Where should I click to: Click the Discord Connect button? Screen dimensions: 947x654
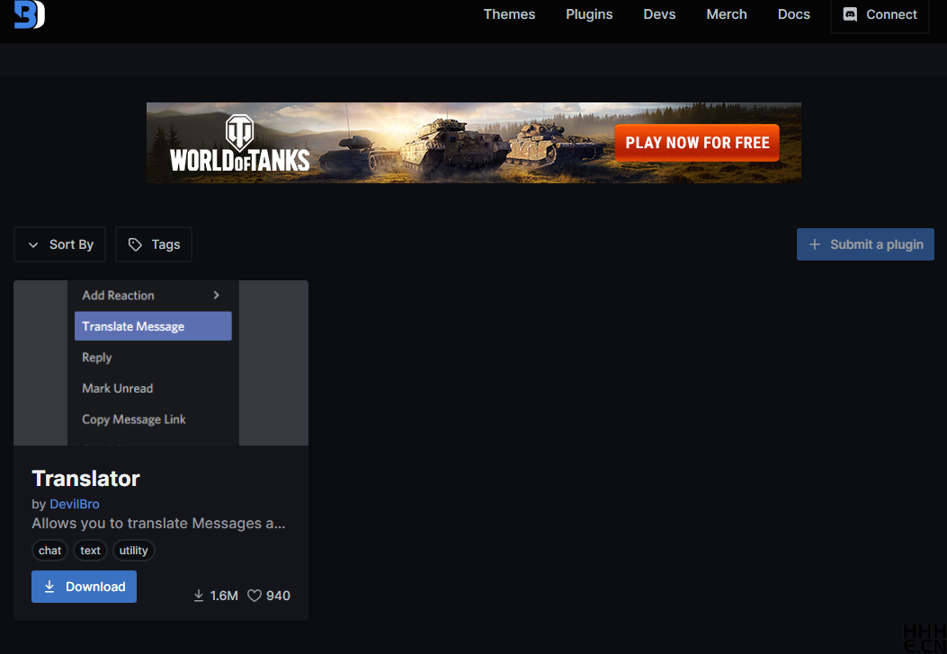pyautogui.click(x=880, y=15)
